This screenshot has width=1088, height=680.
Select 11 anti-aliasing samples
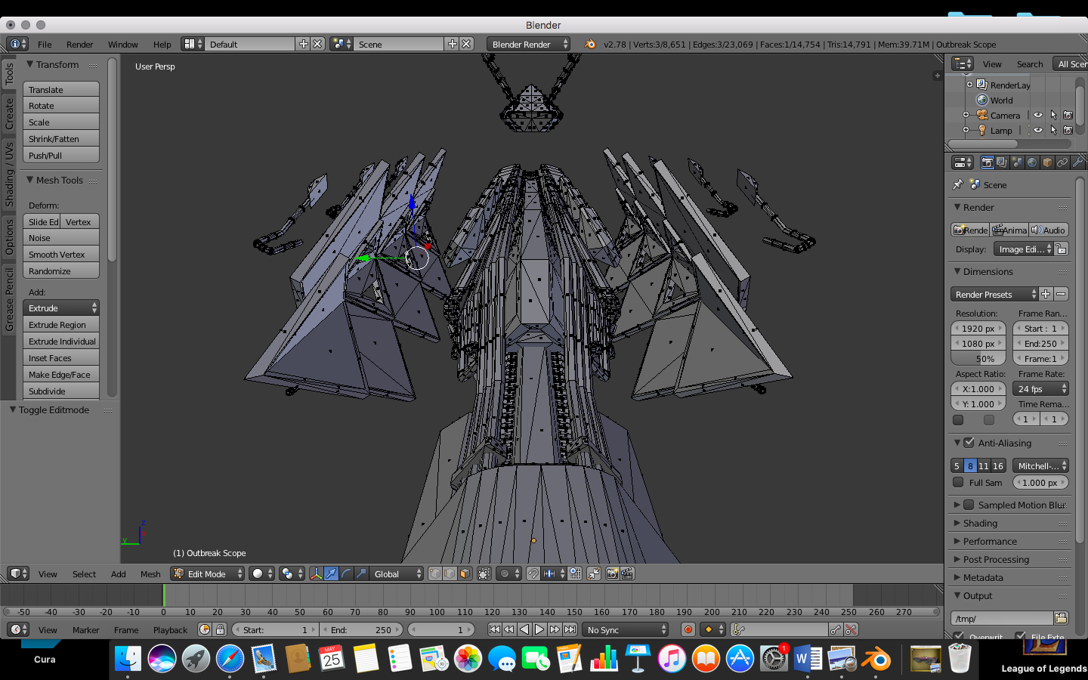(x=984, y=465)
